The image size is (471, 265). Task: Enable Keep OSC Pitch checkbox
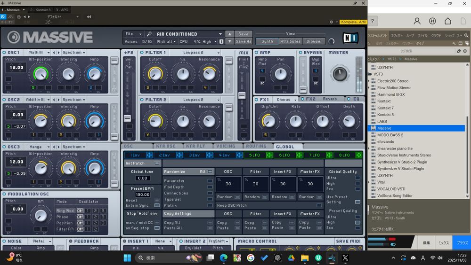319,205
